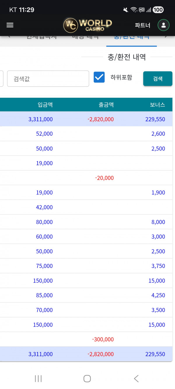The width and height of the screenshot is (175, 389).
Task: Click the 출금액 column header
Action: [x=106, y=105]
